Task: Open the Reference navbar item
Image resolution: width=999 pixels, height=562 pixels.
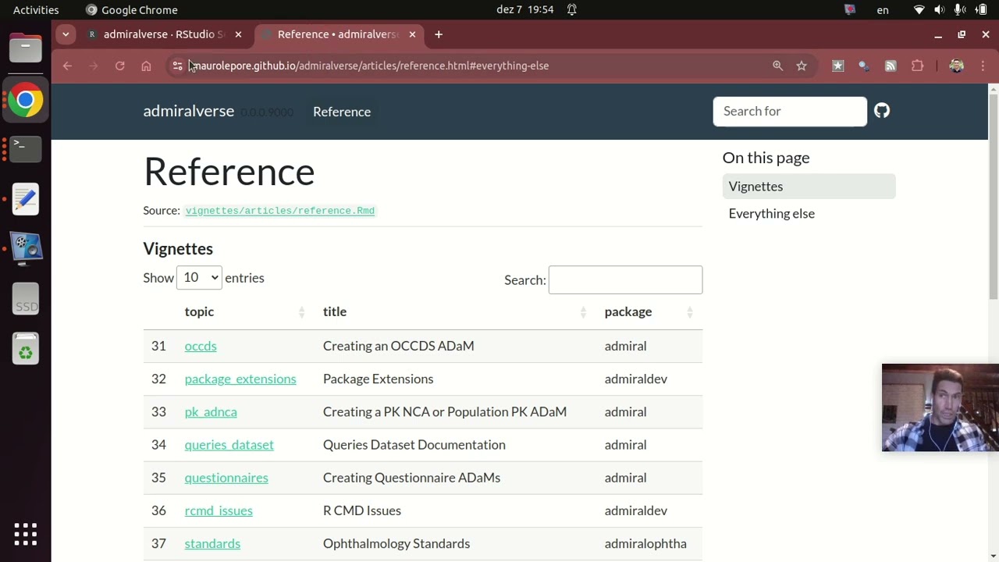Action: coord(342,112)
